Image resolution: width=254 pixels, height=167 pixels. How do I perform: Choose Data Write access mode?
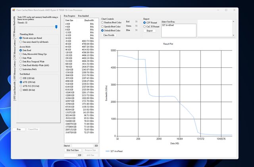click(21, 58)
